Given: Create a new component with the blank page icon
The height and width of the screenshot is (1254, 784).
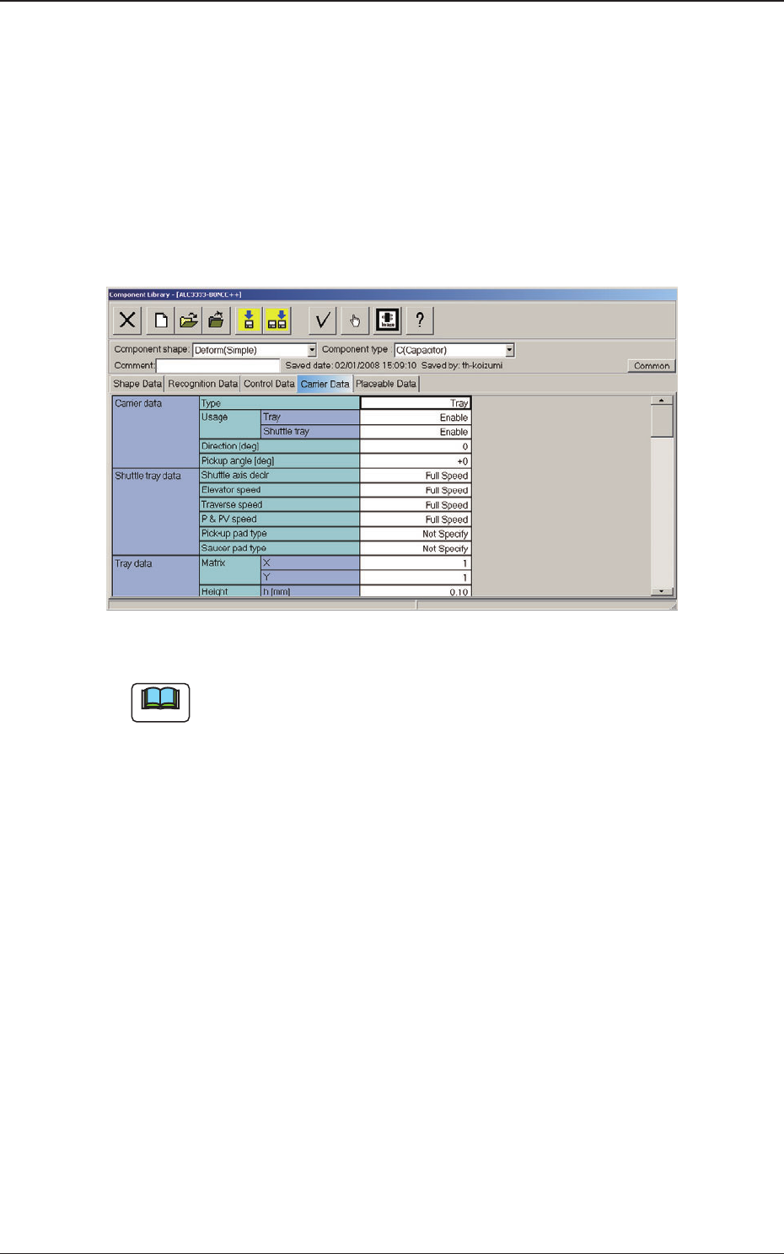Looking at the screenshot, I should (x=160, y=320).
